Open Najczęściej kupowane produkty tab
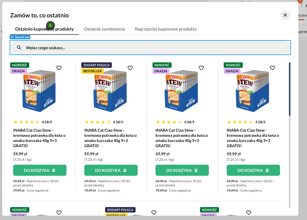The height and width of the screenshot is (220, 307). [x=166, y=29]
